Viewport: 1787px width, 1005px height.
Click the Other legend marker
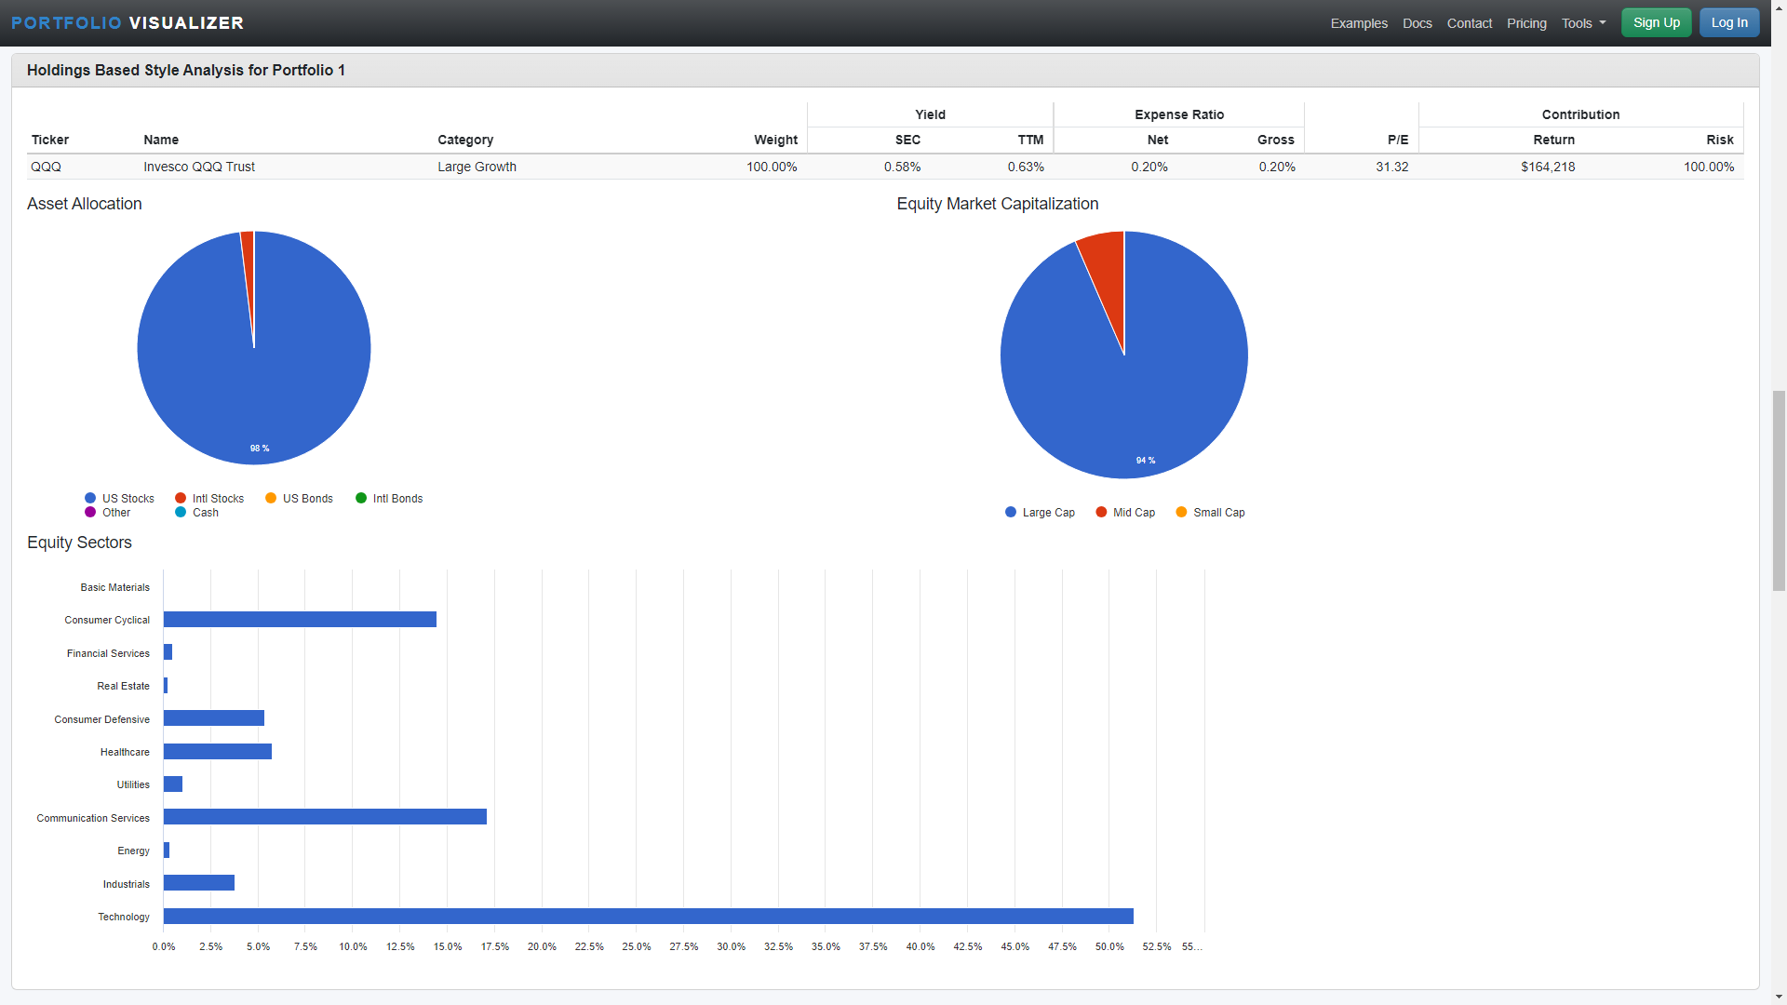[x=90, y=513]
